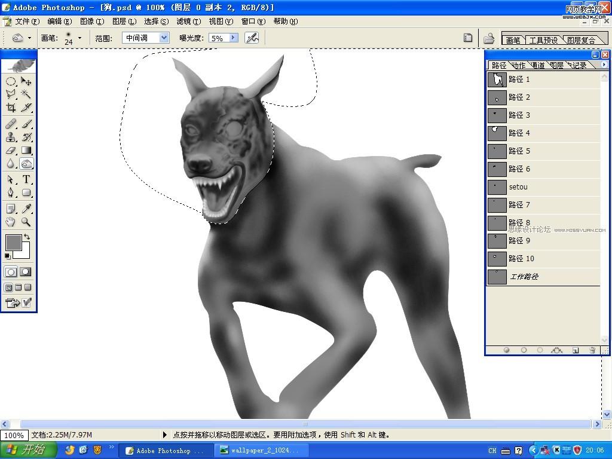Choose Full Screen with Menu Bar mode
612x459 pixels.
pyautogui.click(x=19, y=287)
